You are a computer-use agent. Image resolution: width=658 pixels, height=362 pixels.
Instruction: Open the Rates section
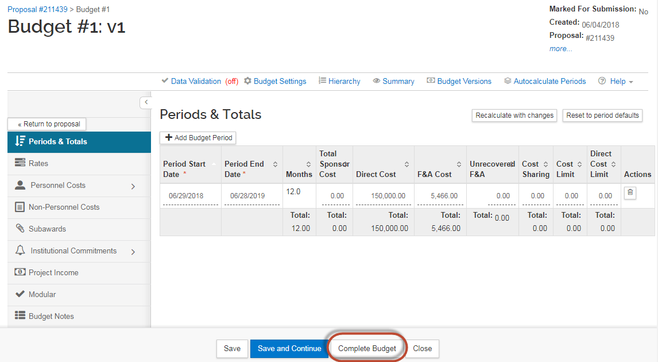tap(79, 164)
